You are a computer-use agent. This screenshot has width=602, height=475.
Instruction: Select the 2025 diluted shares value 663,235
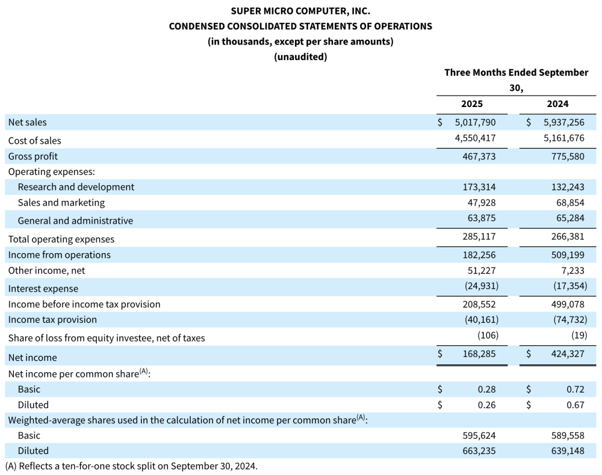click(x=479, y=450)
